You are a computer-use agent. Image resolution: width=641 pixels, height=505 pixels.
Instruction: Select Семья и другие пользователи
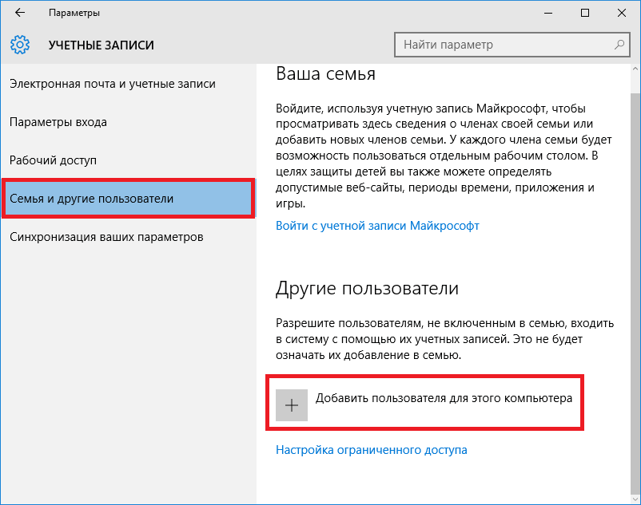point(92,199)
